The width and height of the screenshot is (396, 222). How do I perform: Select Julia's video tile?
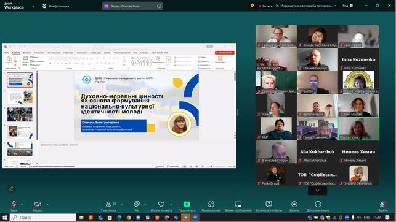pyautogui.click(x=277, y=105)
